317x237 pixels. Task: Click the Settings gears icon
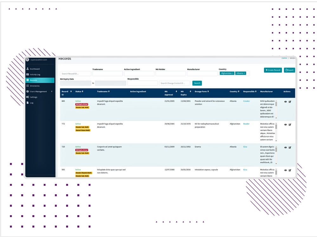pos(28,97)
